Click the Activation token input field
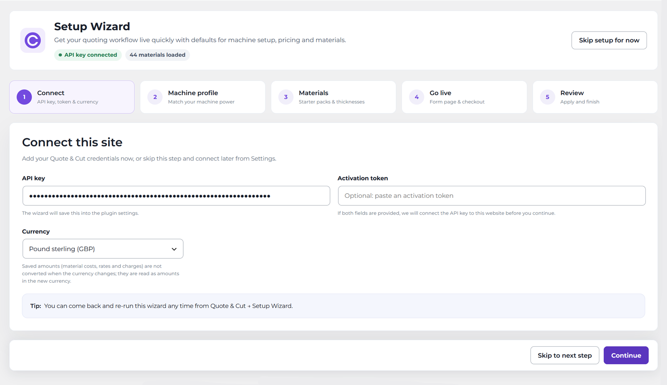The width and height of the screenshot is (667, 385). point(492,196)
